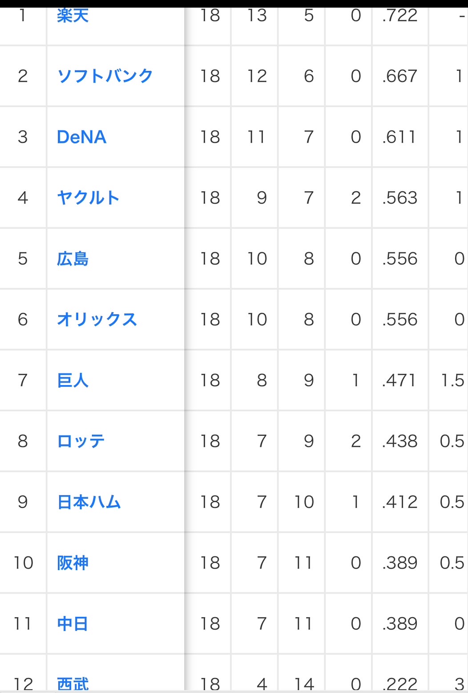The width and height of the screenshot is (468, 693).
Task: Click the .438 percentage in ロッテ row
Action: (399, 441)
